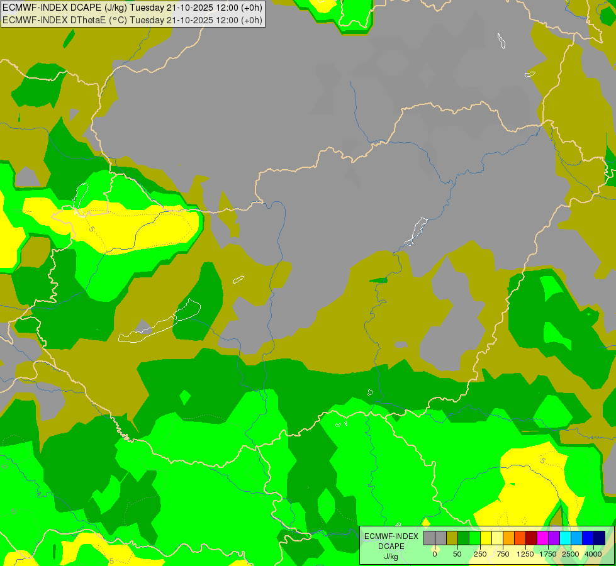616x566 pixels.
Task: Click the dark green legend swatch
Action: (464, 538)
